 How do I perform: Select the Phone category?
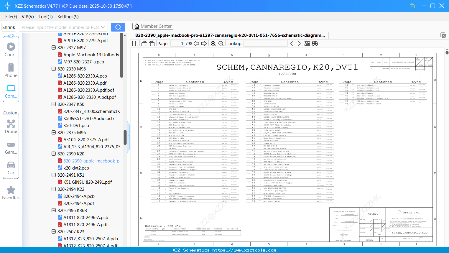(x=11, y=70)
